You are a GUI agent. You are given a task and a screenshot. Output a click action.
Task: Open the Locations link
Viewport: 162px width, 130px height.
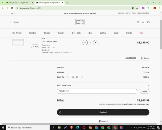point(121,13)
